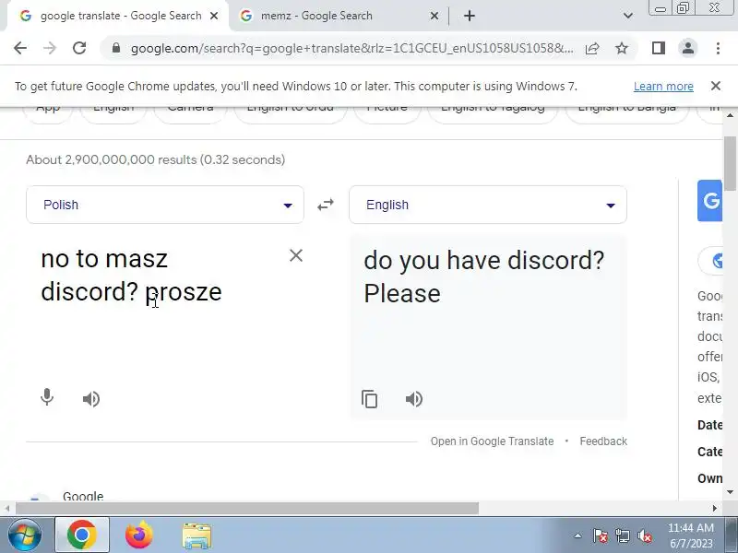Click the horizontal scrollbar thumb
Screen dimensions: 738x553
(247, 509)
